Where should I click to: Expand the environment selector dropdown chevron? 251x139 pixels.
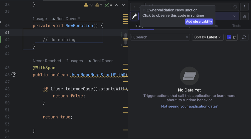(235, 16)
